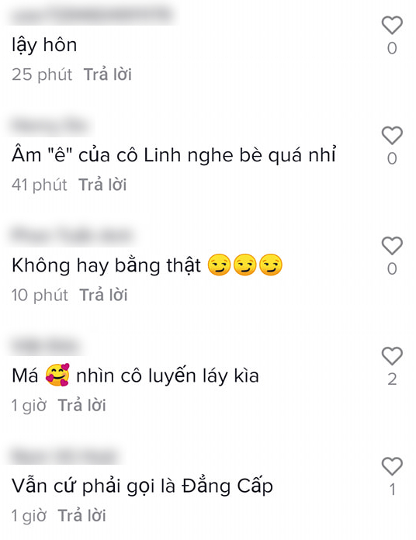This screenshot has height=540, width=416.
Task: Open the profile of the cô Linh commenter
Action: pyautogui.click(x=50, y=125)
